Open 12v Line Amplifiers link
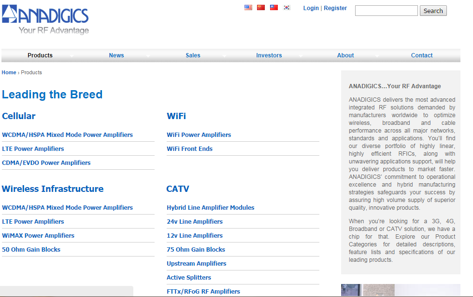The image size is (473, 297). 195,235
